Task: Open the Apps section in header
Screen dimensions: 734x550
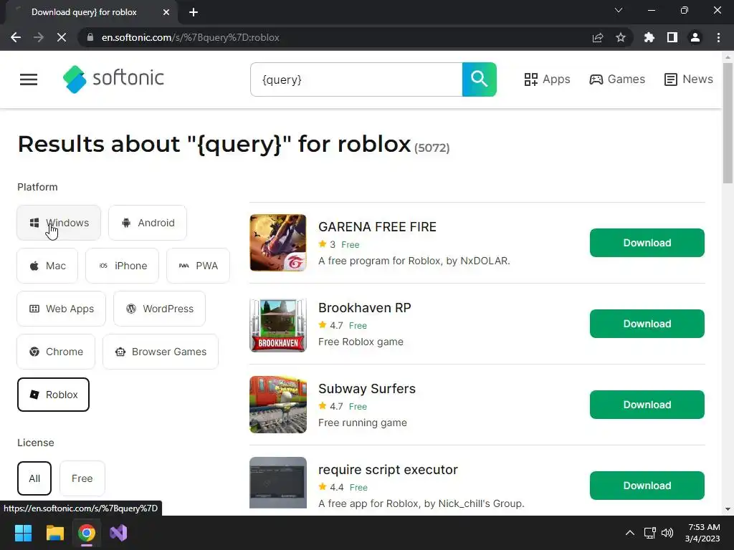Action: (x=547, y=79)
